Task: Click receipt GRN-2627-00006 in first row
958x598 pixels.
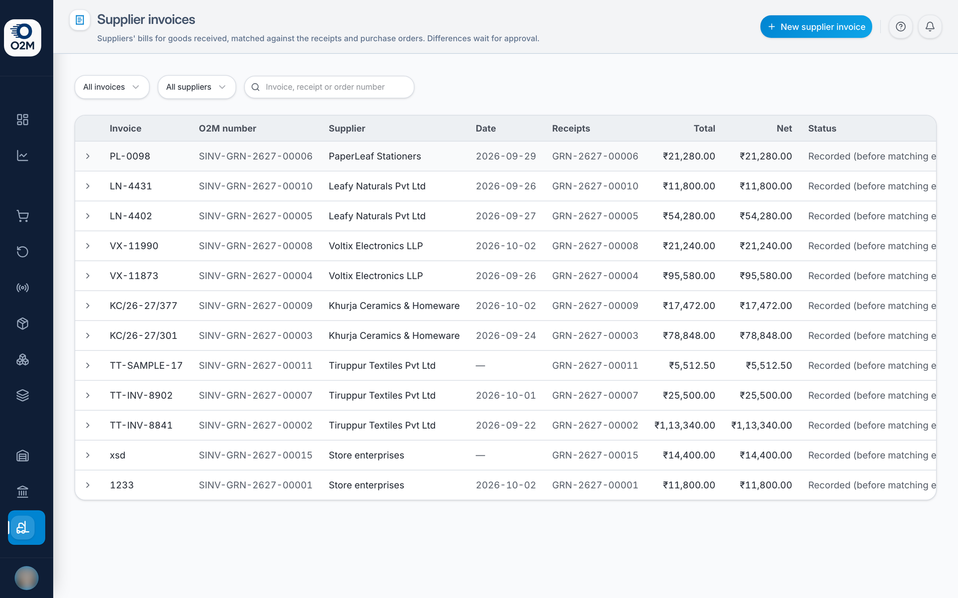Action: click(595, 156)
